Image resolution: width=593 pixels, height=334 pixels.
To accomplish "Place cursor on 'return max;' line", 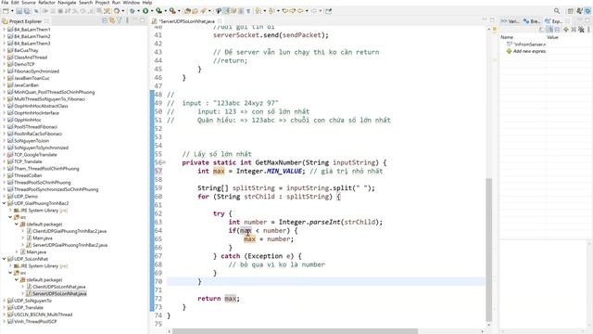I will coord(219,299).
